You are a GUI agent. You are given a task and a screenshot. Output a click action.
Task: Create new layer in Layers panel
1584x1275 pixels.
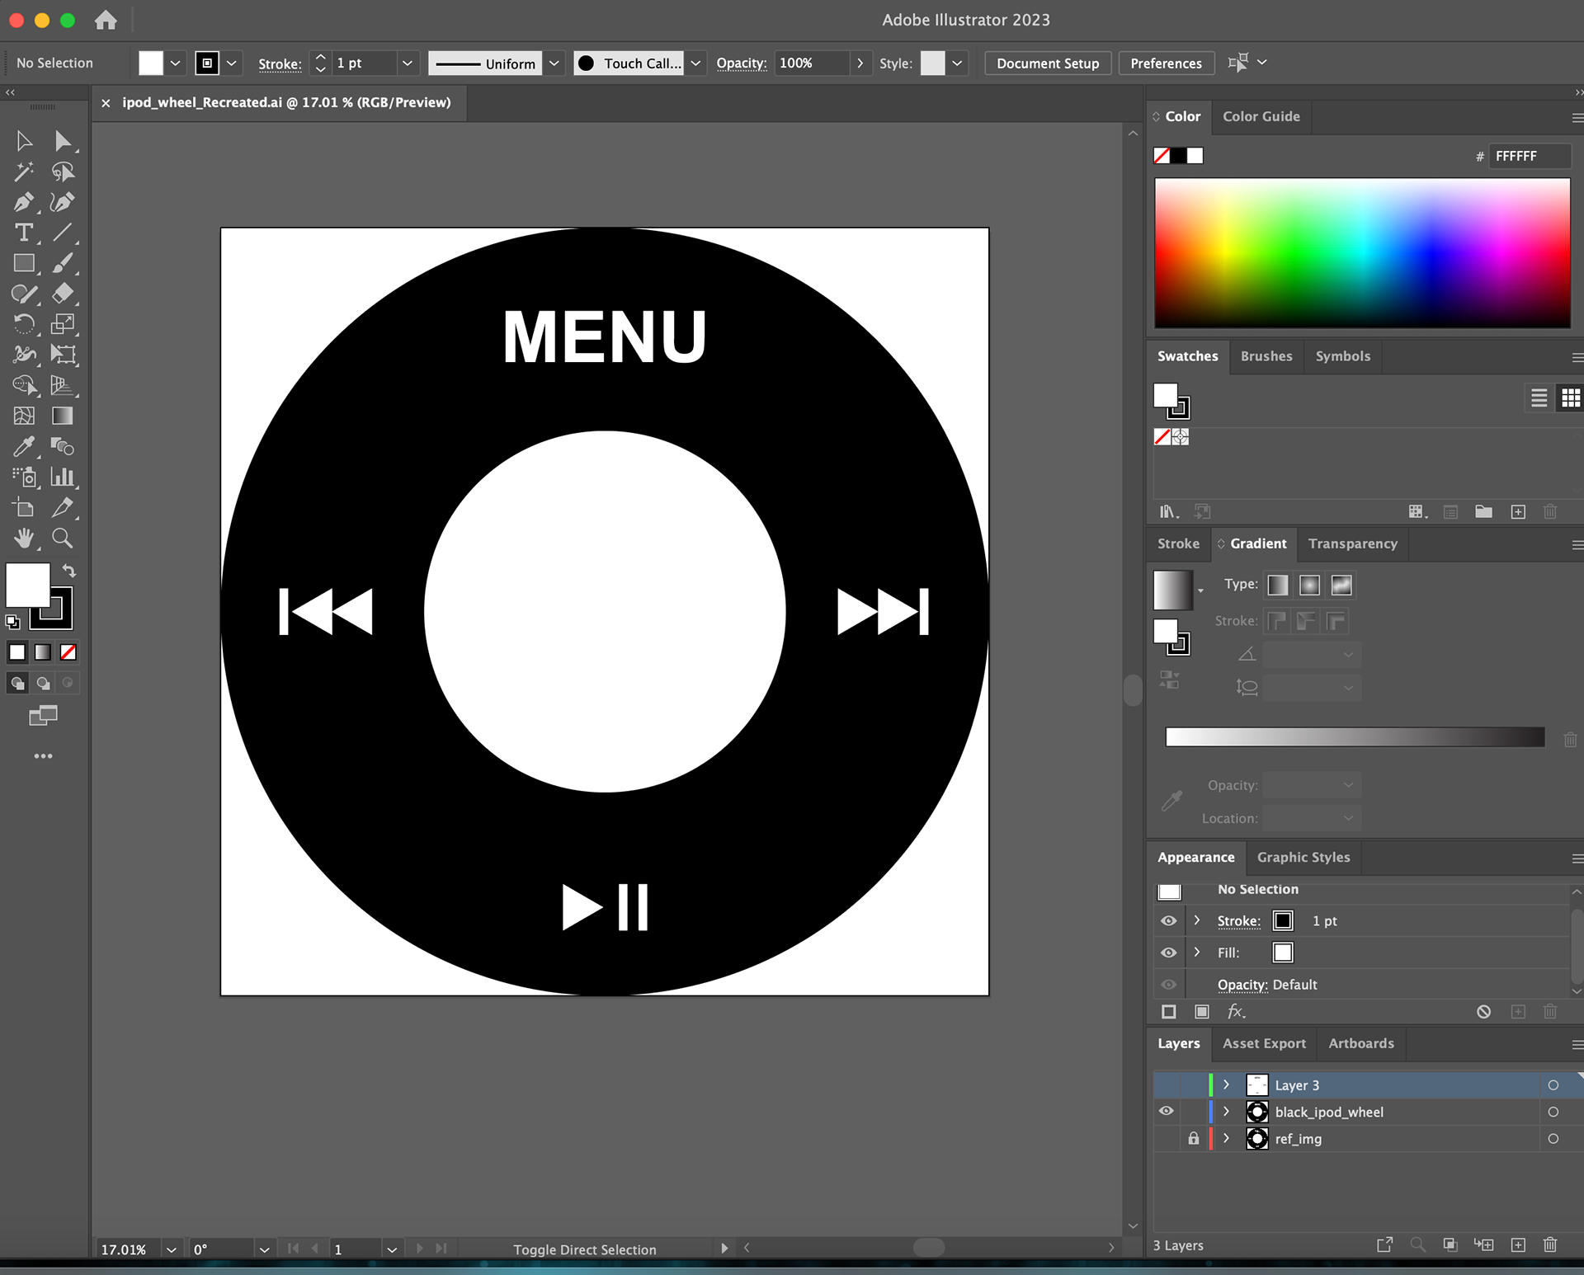(x=1518, y=1244)
